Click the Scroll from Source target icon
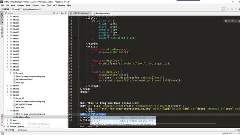Image resolution: width=240 pixels, height=135 pixels. 54,13
